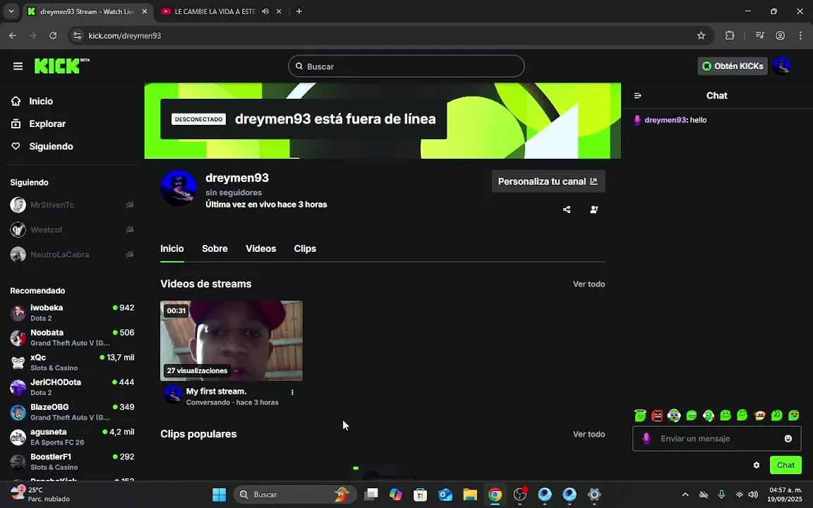Image resolution: width=813 pixels, height=508 pixels.
Task: Open Chrome three-dot menu
Action: (x=800, y=36)
